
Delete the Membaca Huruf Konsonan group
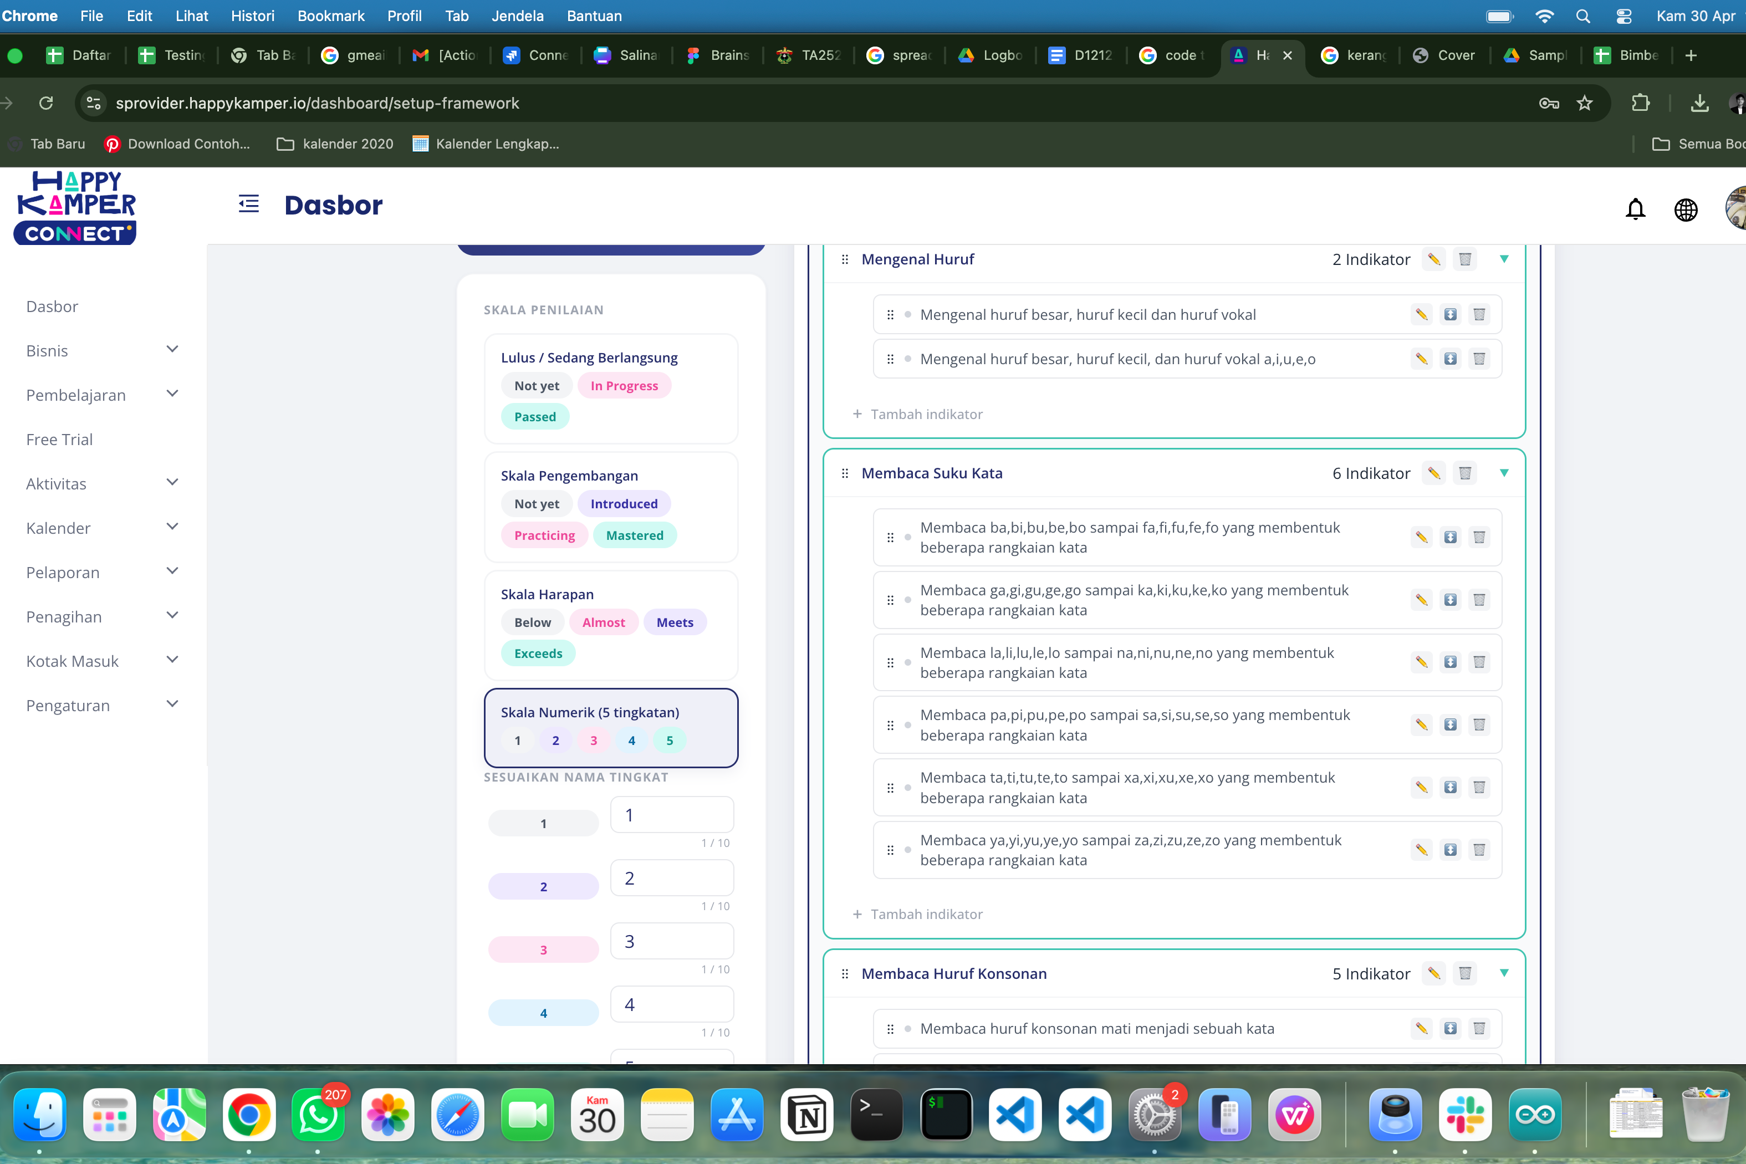(x=1464, y=973)
